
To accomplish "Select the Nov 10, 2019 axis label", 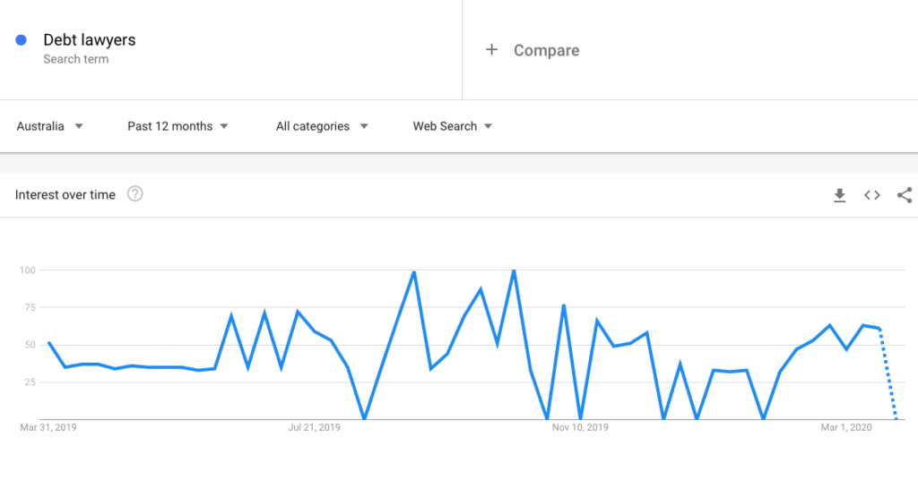I will point(580,427).
